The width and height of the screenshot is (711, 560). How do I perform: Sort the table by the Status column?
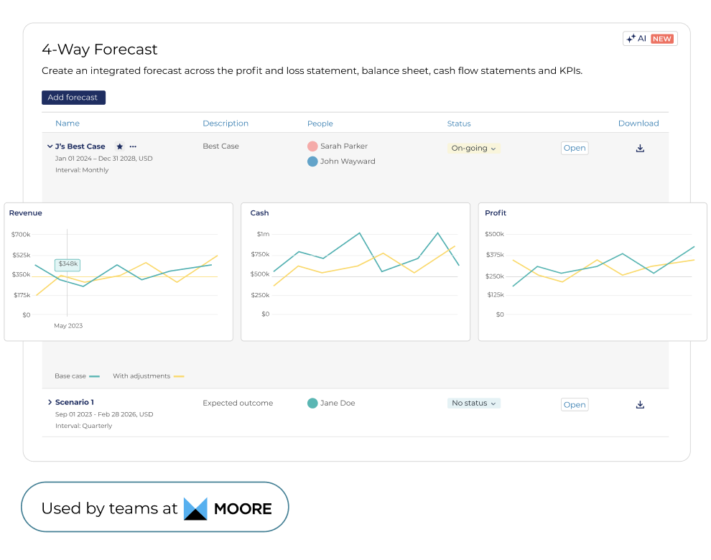(x=458, y=123)
